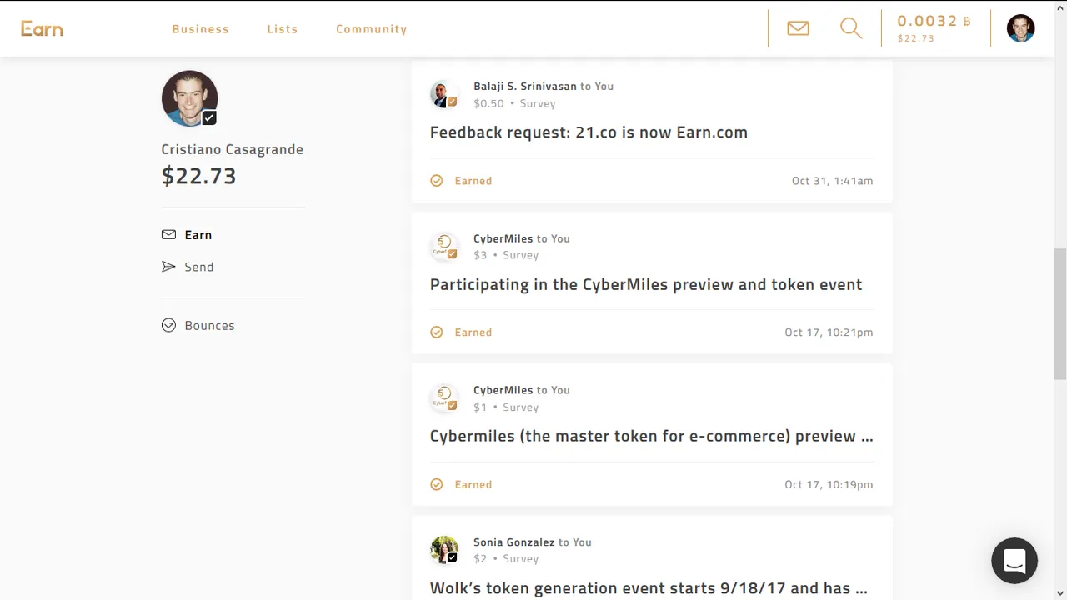The image size is (1067, 600).
Task: Click the header profile avatar
Action: click(1020, 28)
